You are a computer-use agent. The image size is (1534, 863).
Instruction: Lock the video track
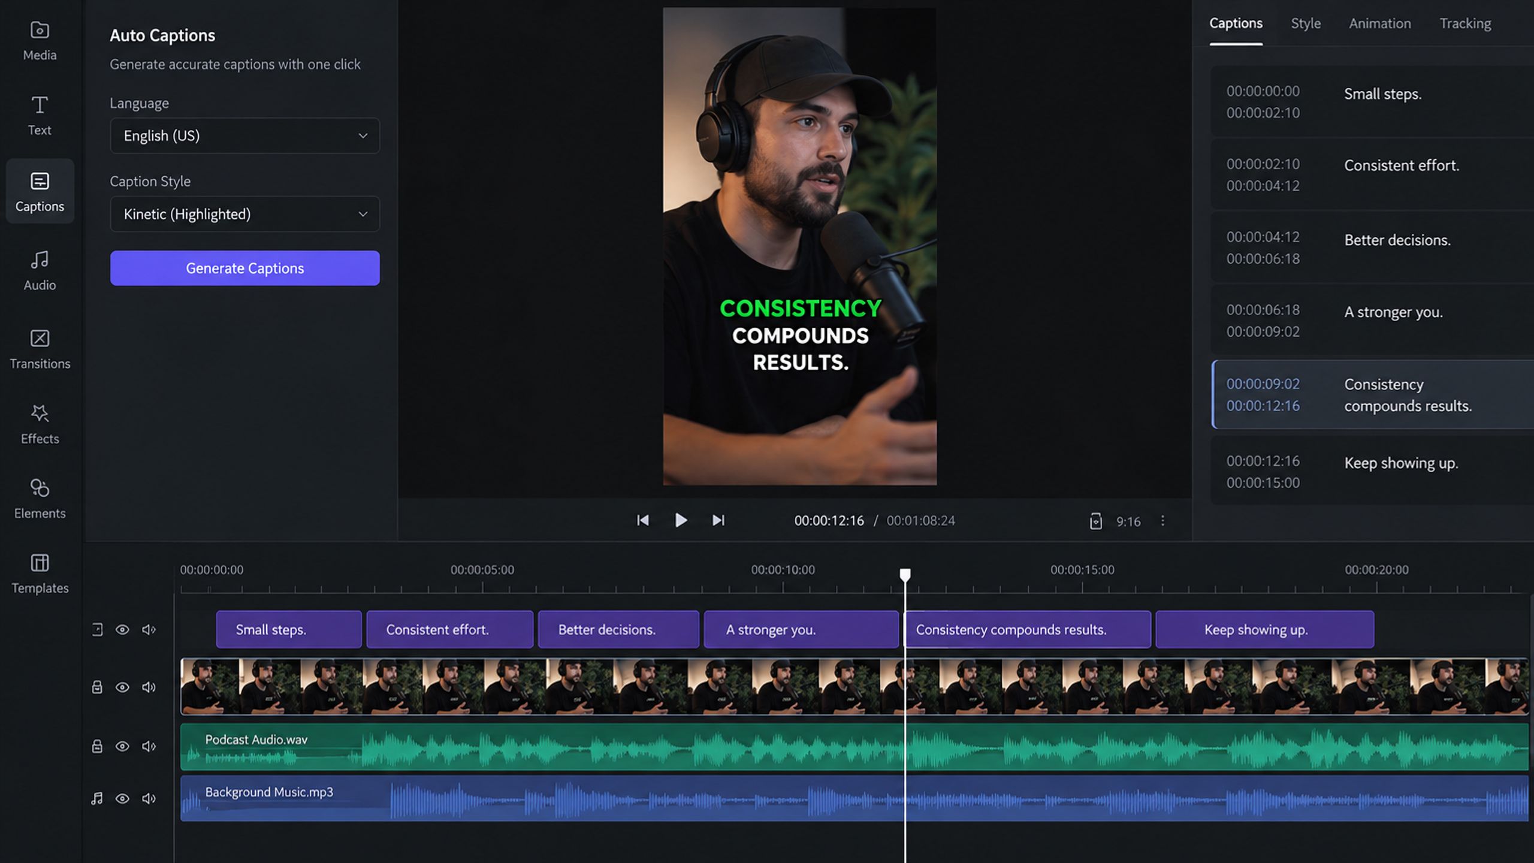pos(97,687)
